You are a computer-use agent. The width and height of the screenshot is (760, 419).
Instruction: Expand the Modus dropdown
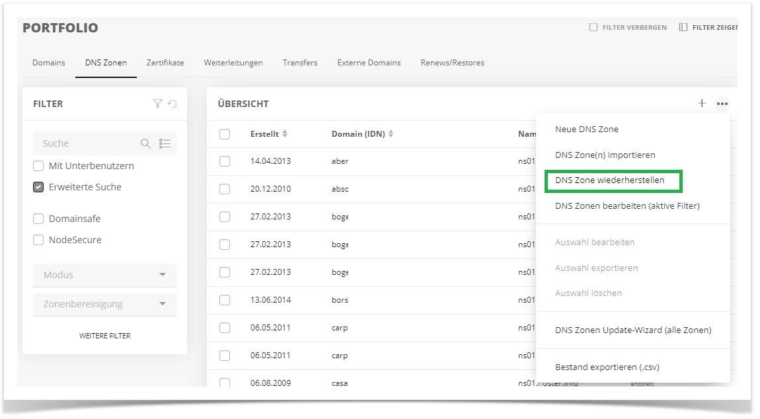click(x=104, y=275)
